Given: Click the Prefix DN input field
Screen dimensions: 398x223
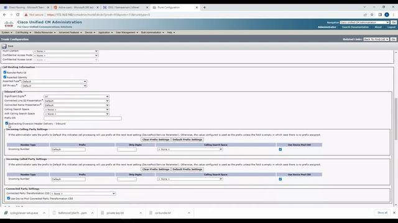Looking at the screenshot, I should [x=83, y=118].
